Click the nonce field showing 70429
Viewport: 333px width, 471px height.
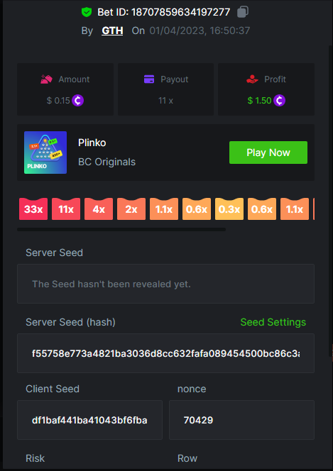pos(241,420)
